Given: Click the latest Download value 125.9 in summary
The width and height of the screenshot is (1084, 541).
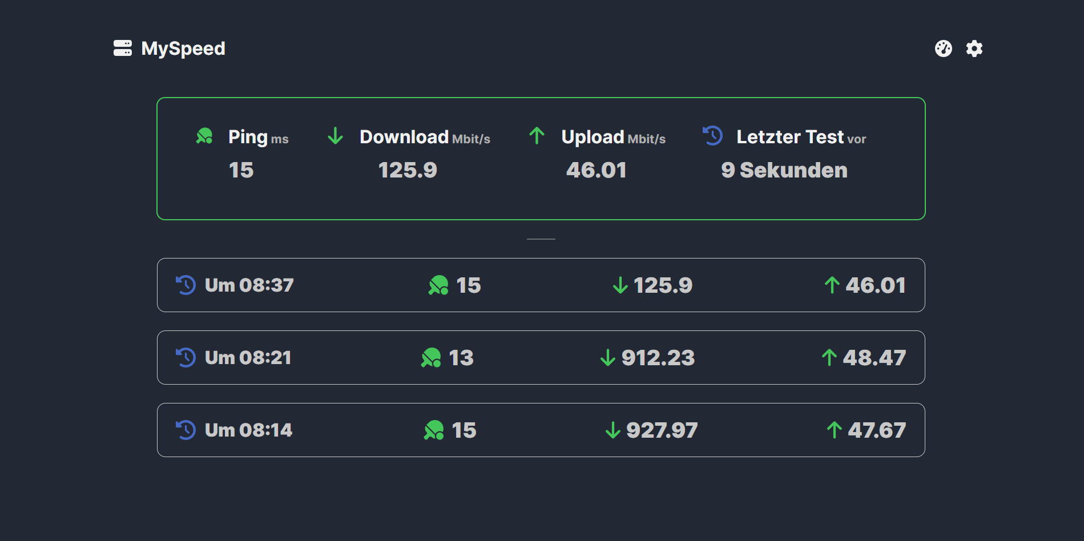Looking at the screenshot, I should click(x=408, y=170).
